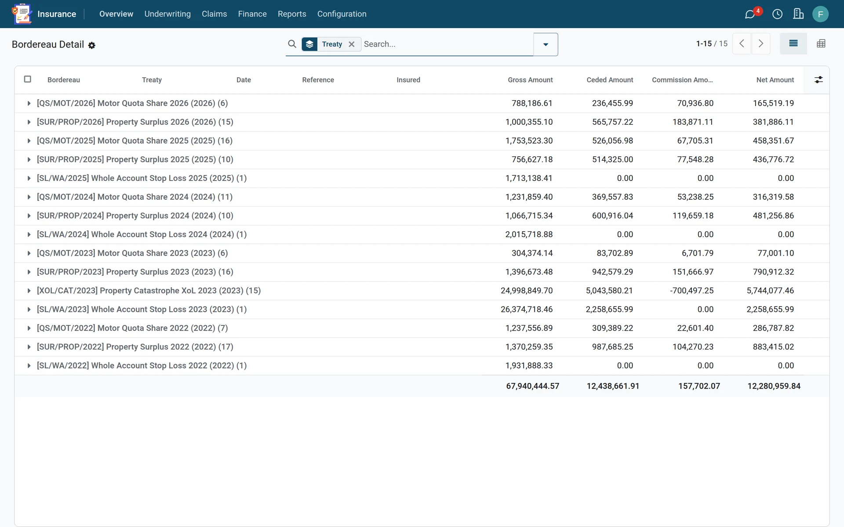Open the Underwriting menu
Image resolution: width=844 pixels, height=527 pixels.
tap(167, 14)
